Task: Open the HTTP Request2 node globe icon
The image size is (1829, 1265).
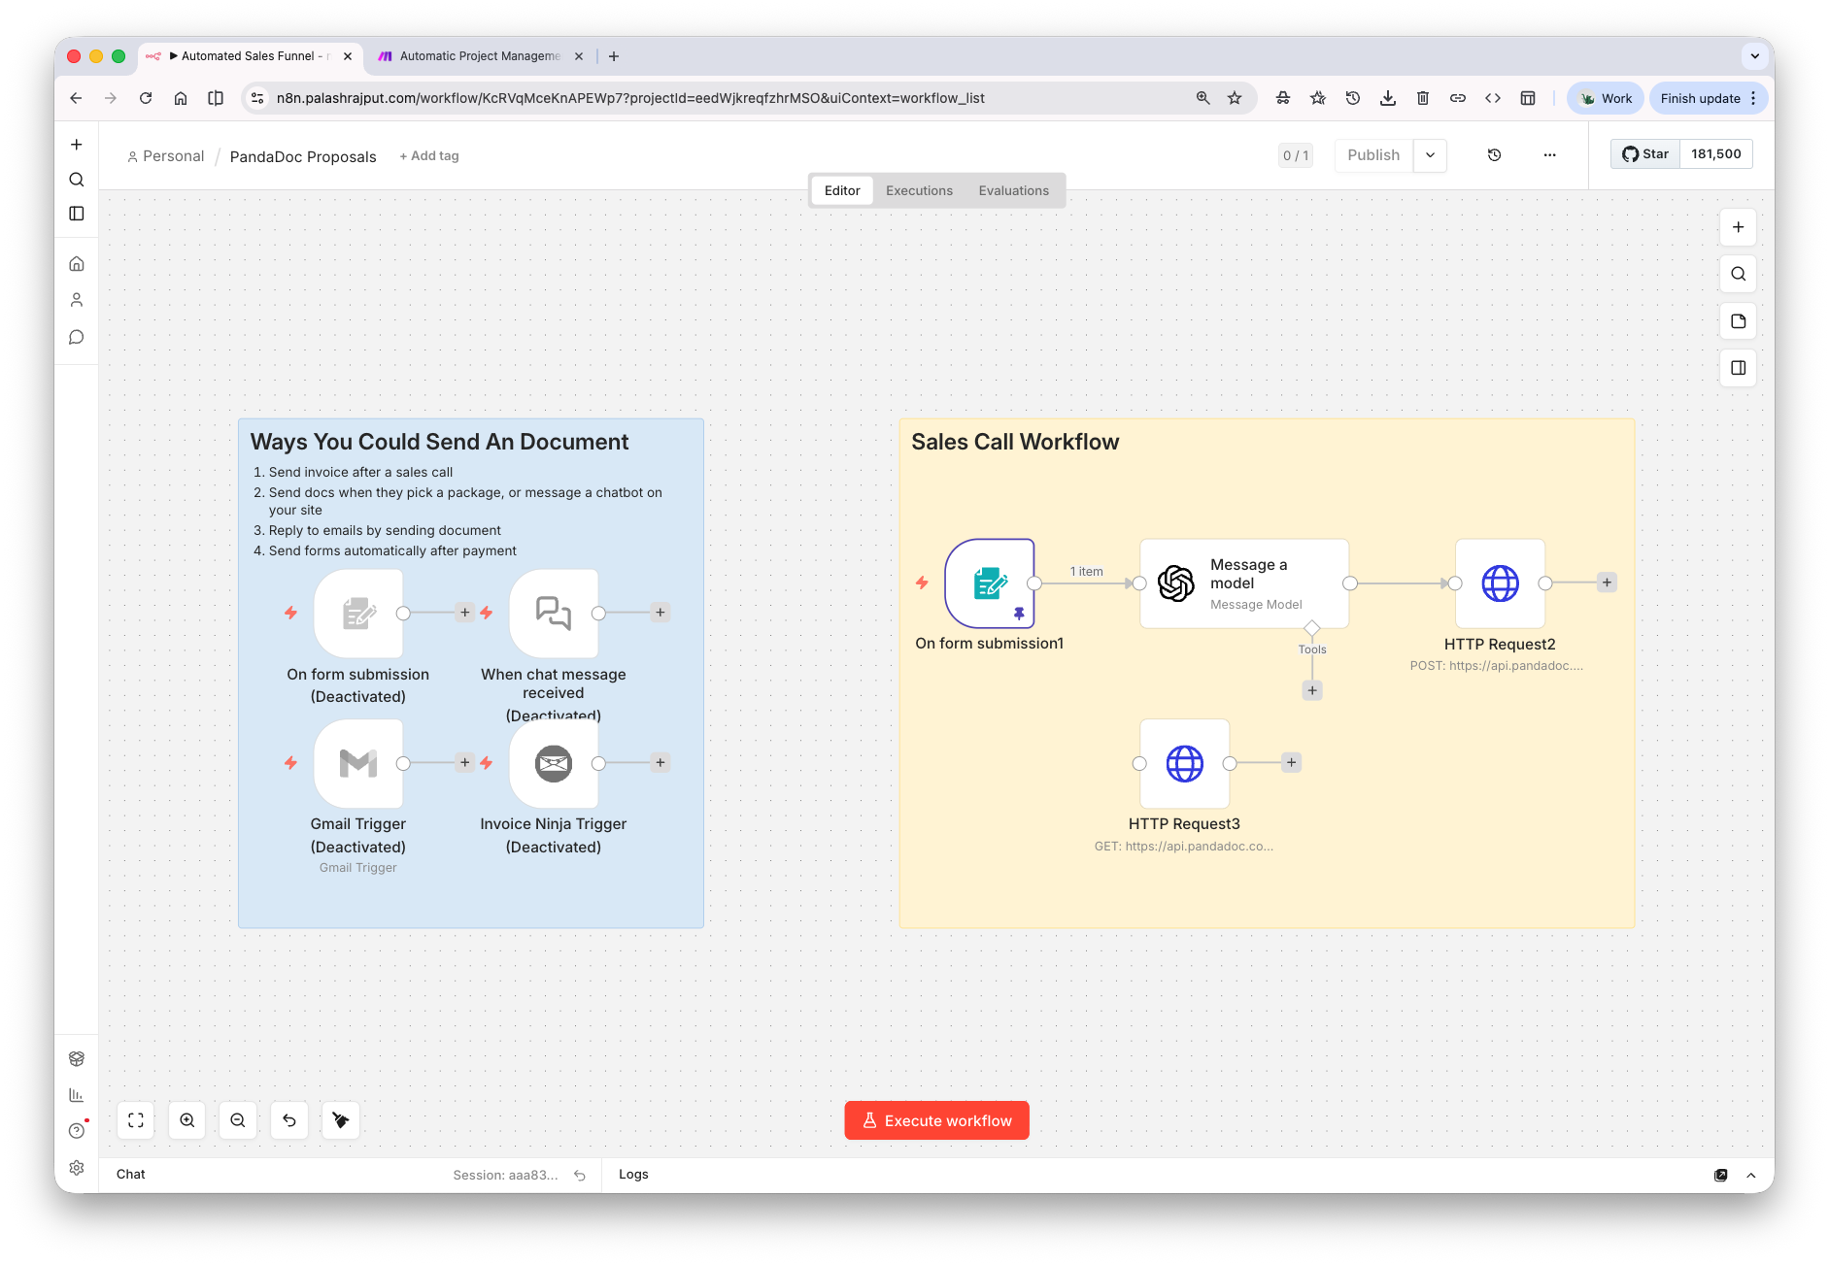Action: pyautogui.click(x=1499, y=583)
